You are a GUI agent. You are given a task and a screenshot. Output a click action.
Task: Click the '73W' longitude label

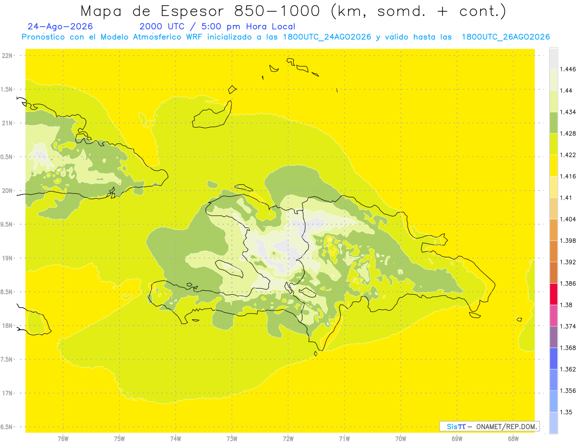pos(232,438)
